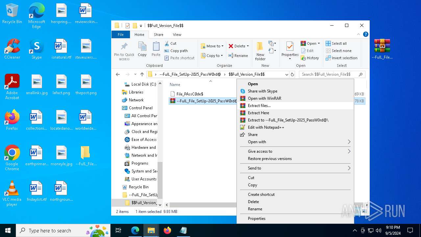
Task: Select the WinRAR archive on desktop
Action: click(382, 49)
